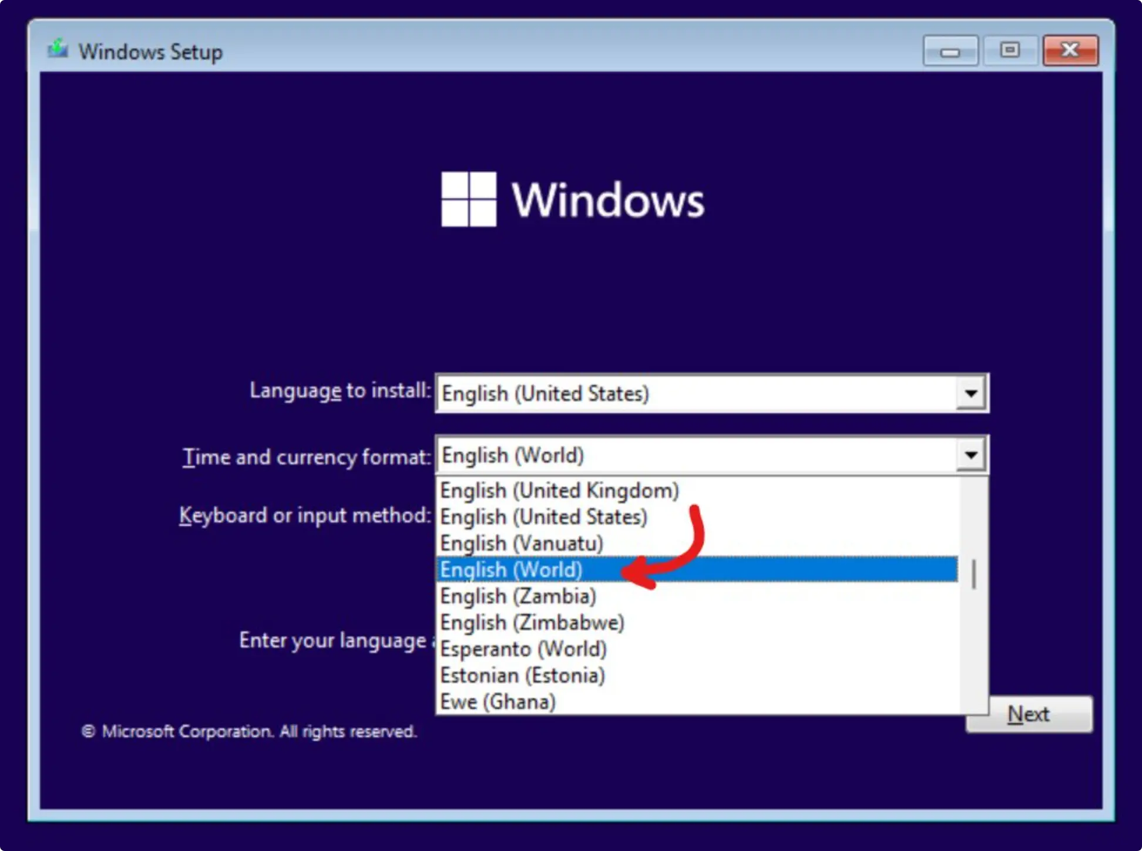Choose English (Zambia) from the list
The image size is (1142, 851).
(697, 596)
